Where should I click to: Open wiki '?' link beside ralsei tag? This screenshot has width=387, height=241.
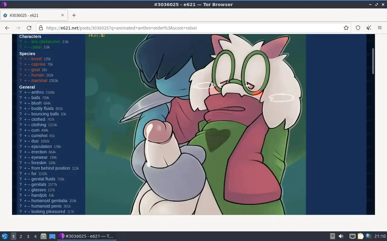click(x=21, y=47)
